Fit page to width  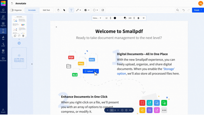(130, 110)
